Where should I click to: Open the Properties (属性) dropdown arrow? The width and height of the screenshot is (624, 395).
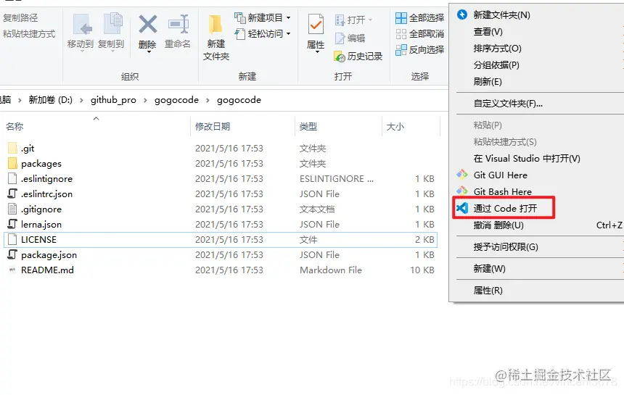[x=317, y=51]
